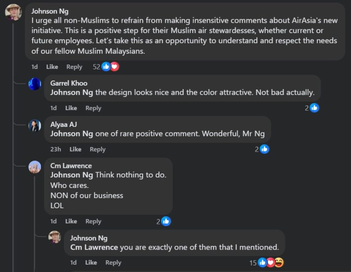351x272 pixels.
Task: View the like reaction on Garrel Khoo's comment
Action: click(314, 108)
